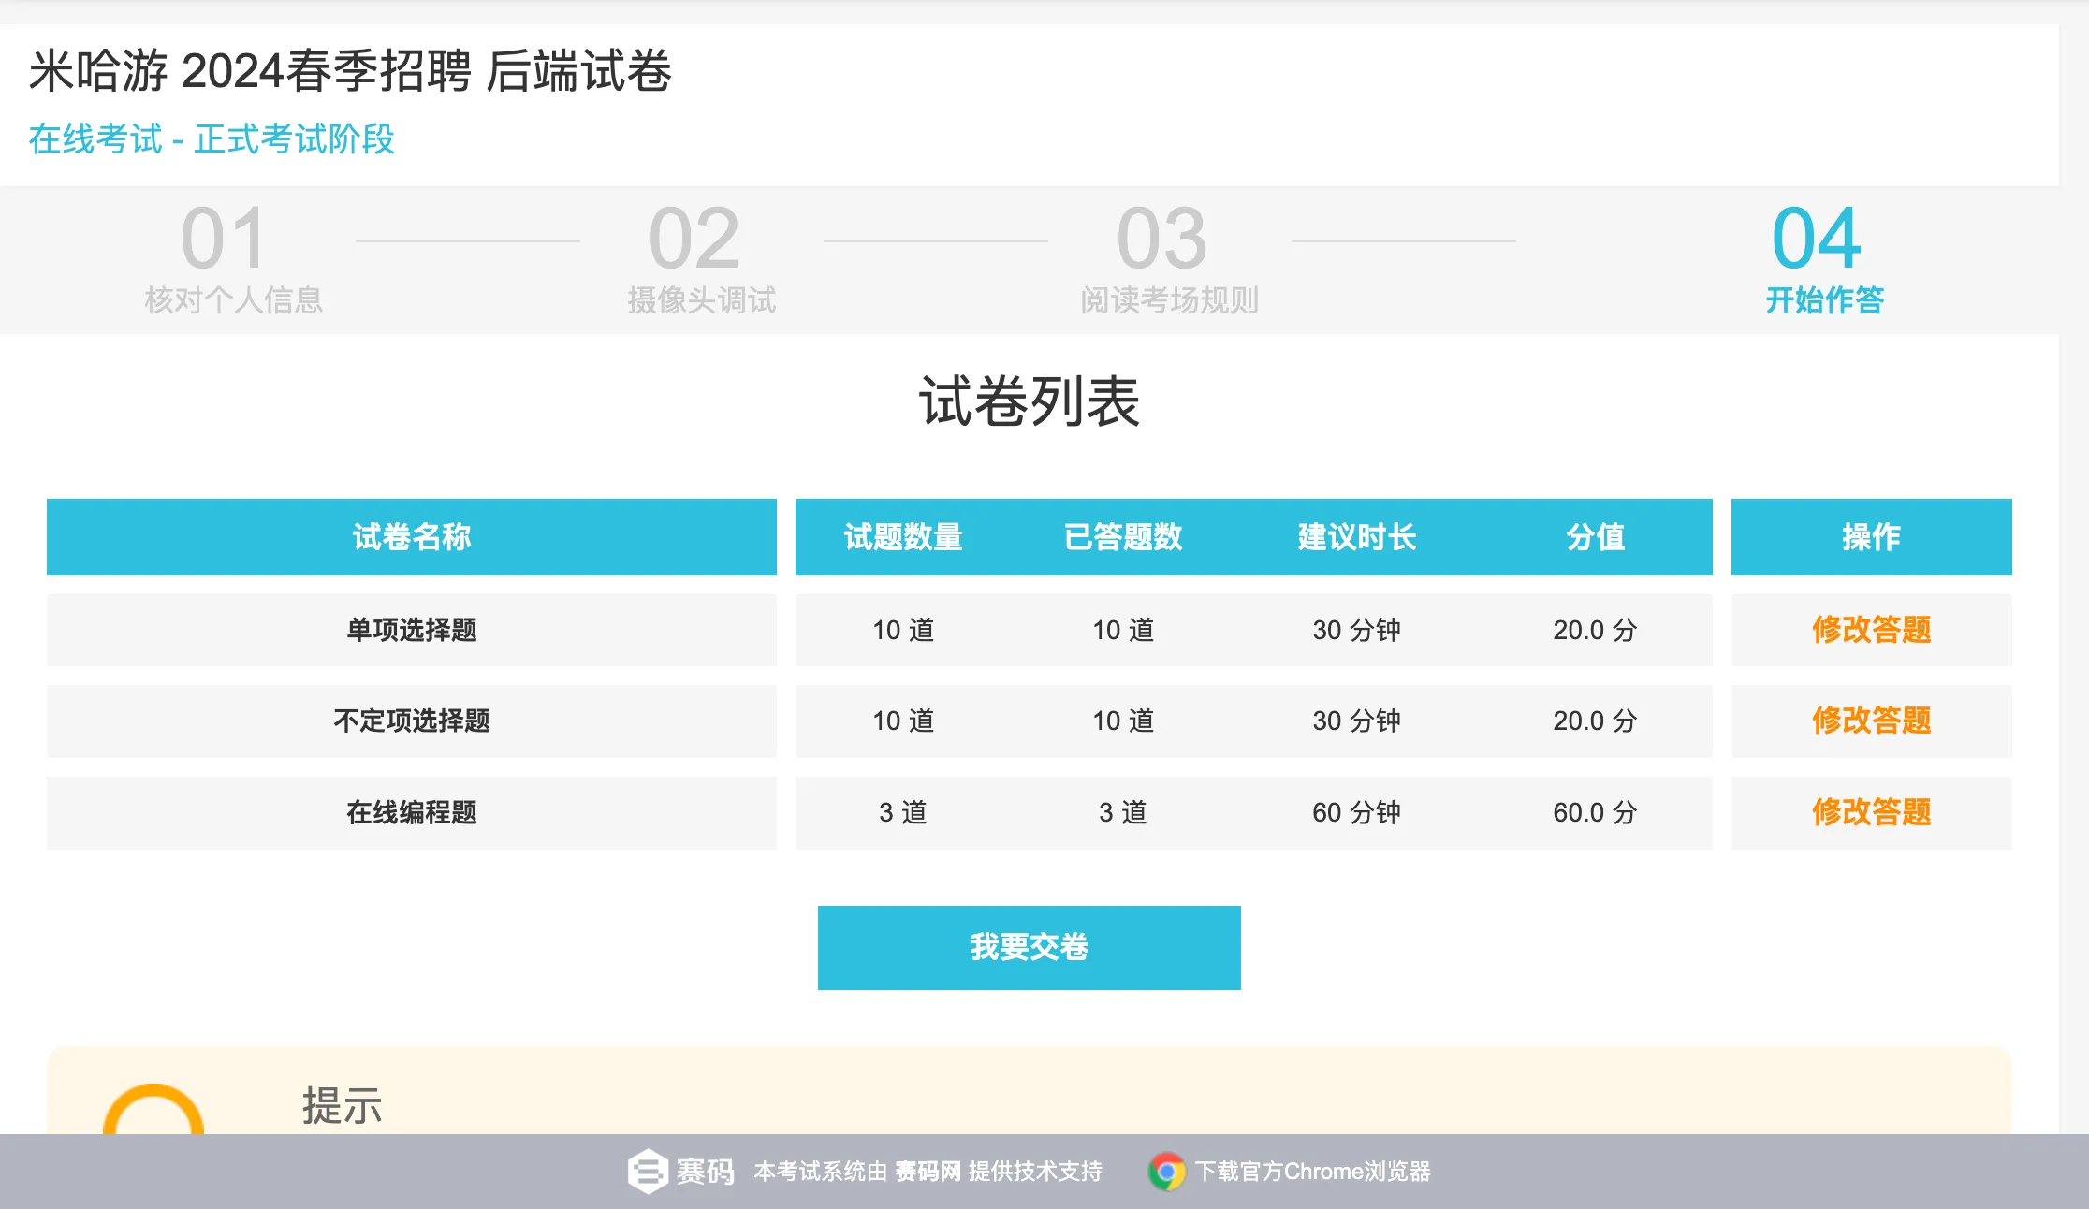This screenshot has height=1209, width=2089.
Task: Click 在线考试 - 正式考试阶段 subtitle
Action: 212,139
